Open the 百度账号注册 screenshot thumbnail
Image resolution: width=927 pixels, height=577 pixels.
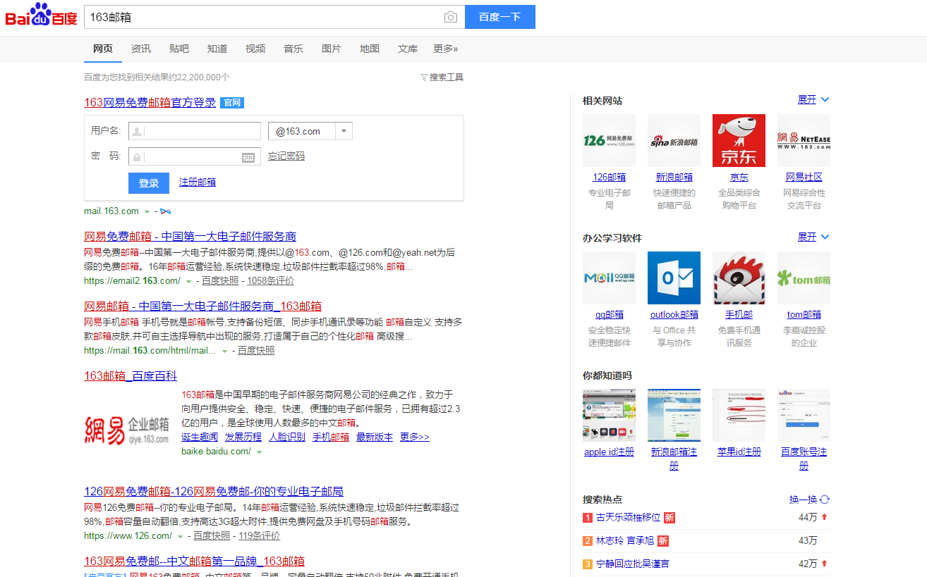(x=804, y=415)
